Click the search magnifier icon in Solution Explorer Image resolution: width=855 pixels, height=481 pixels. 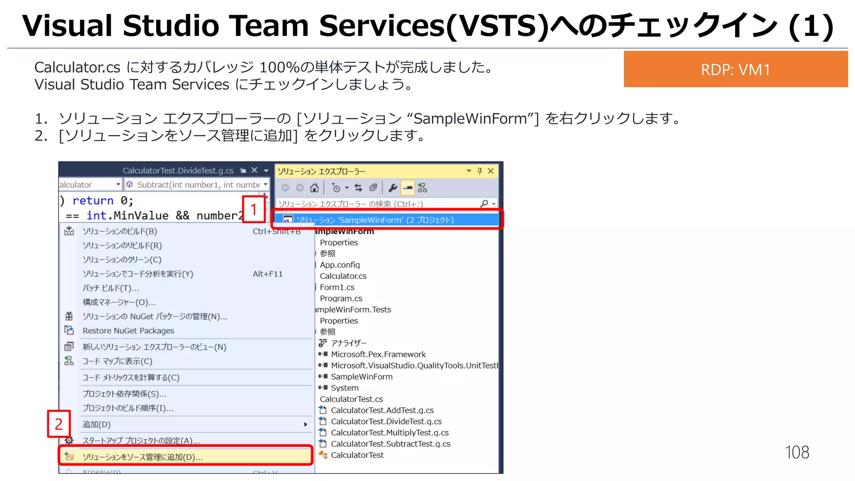(x=484, y=203)
